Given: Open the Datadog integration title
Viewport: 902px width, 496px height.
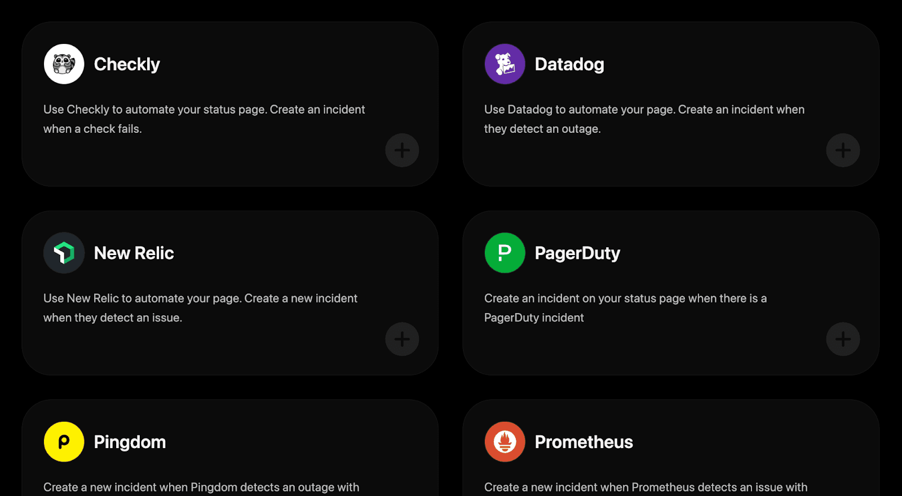Looking at the screenshot, I should click(569, 64).
